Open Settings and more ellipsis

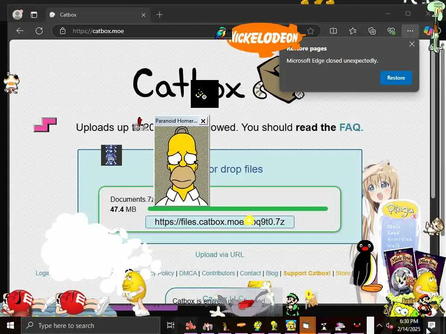pyautogui.click(x=410, y=31)
